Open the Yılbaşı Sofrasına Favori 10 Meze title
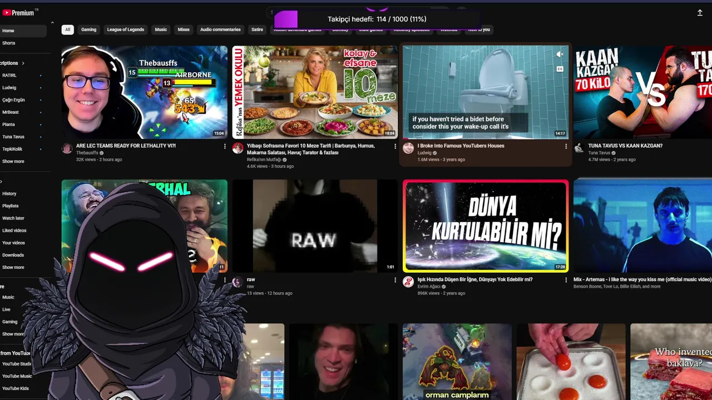The height and width of the screenshot is (400, 712). [310, 149]
